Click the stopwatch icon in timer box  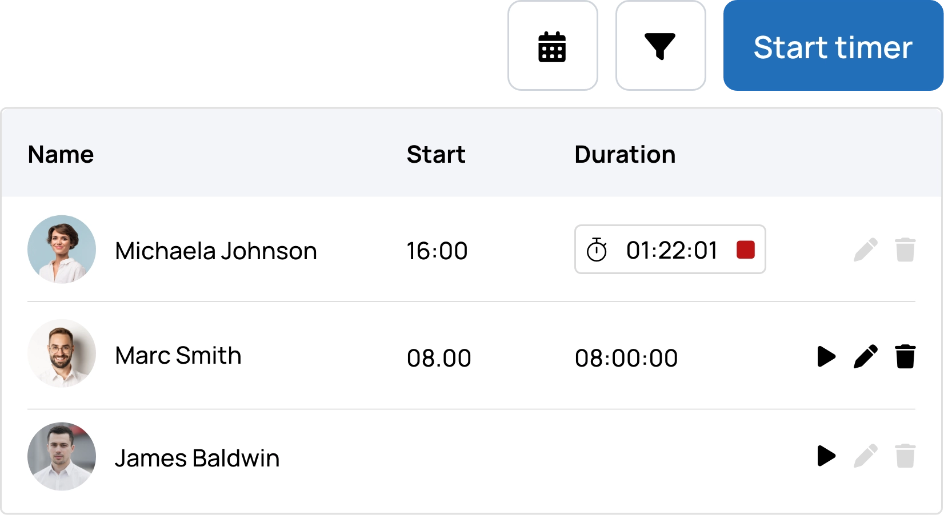pyautogui.click(x=597, y=250)
